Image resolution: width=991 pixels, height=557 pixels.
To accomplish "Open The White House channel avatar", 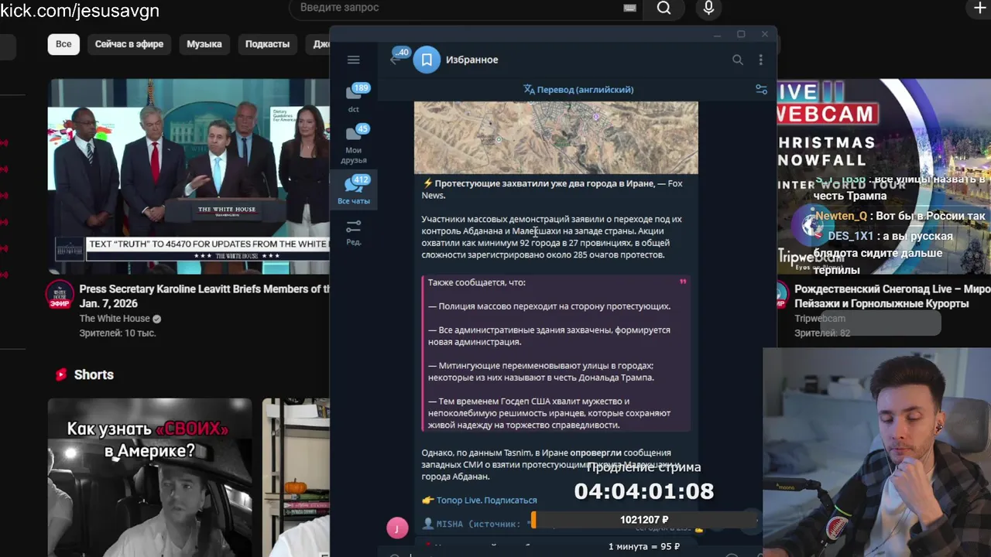I will [x=60, y=296].
